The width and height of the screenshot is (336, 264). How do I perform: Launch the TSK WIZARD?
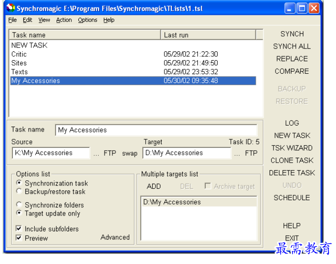(292, 148)
